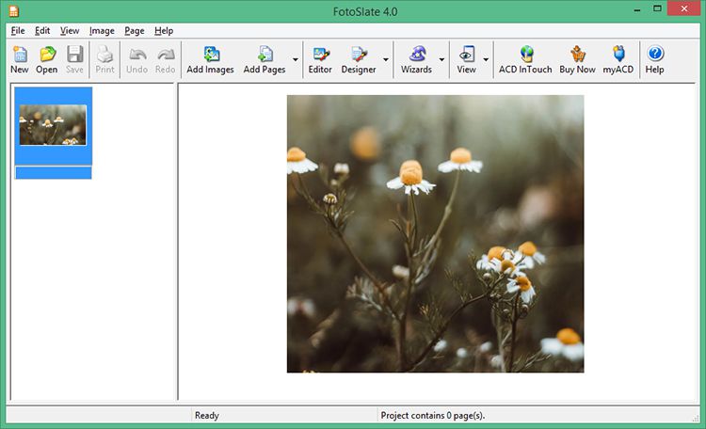Launch the Editor tool
The height and width of the screenshot is (429, 706).
320,59
